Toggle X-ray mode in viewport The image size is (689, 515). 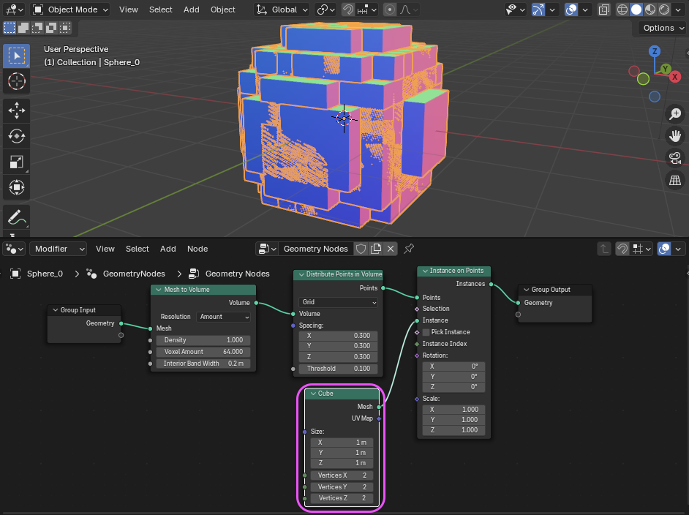(x=604, y=10)
